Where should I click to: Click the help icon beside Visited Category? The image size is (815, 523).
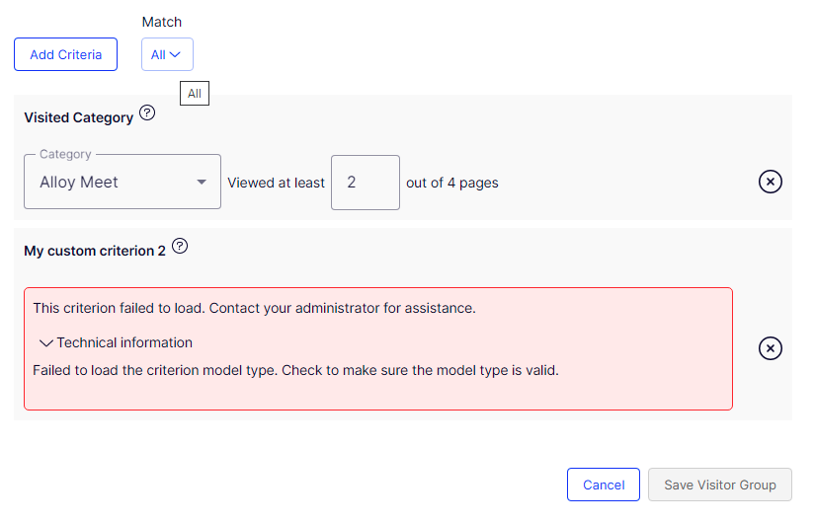coord(147,112)
